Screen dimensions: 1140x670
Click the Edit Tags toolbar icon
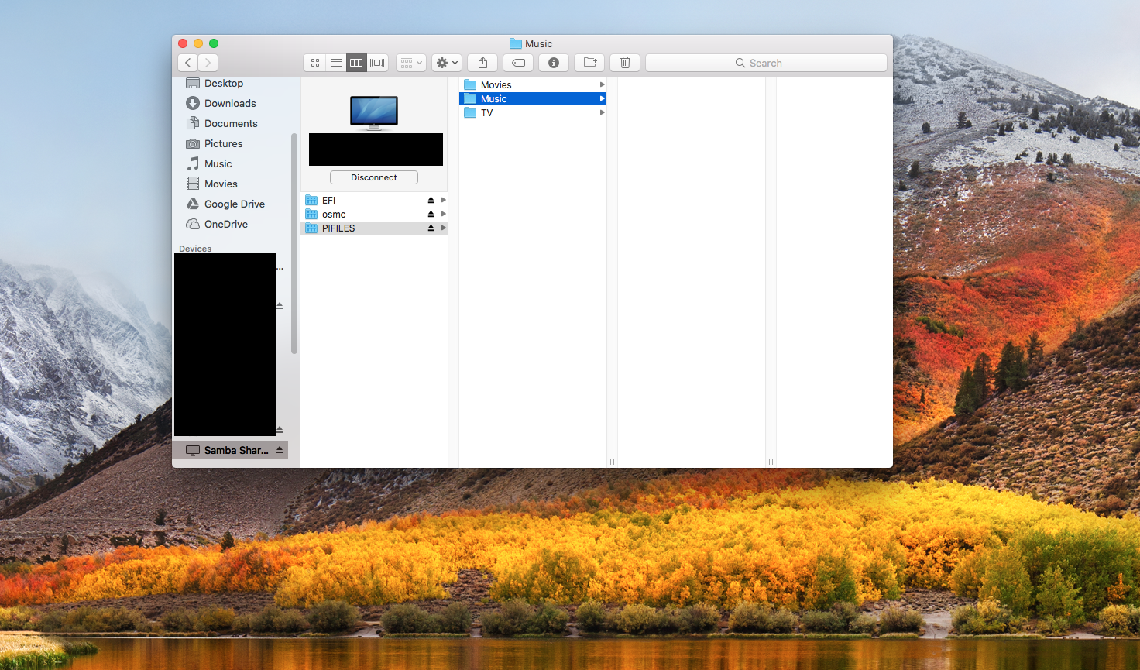tap(518, 63)
